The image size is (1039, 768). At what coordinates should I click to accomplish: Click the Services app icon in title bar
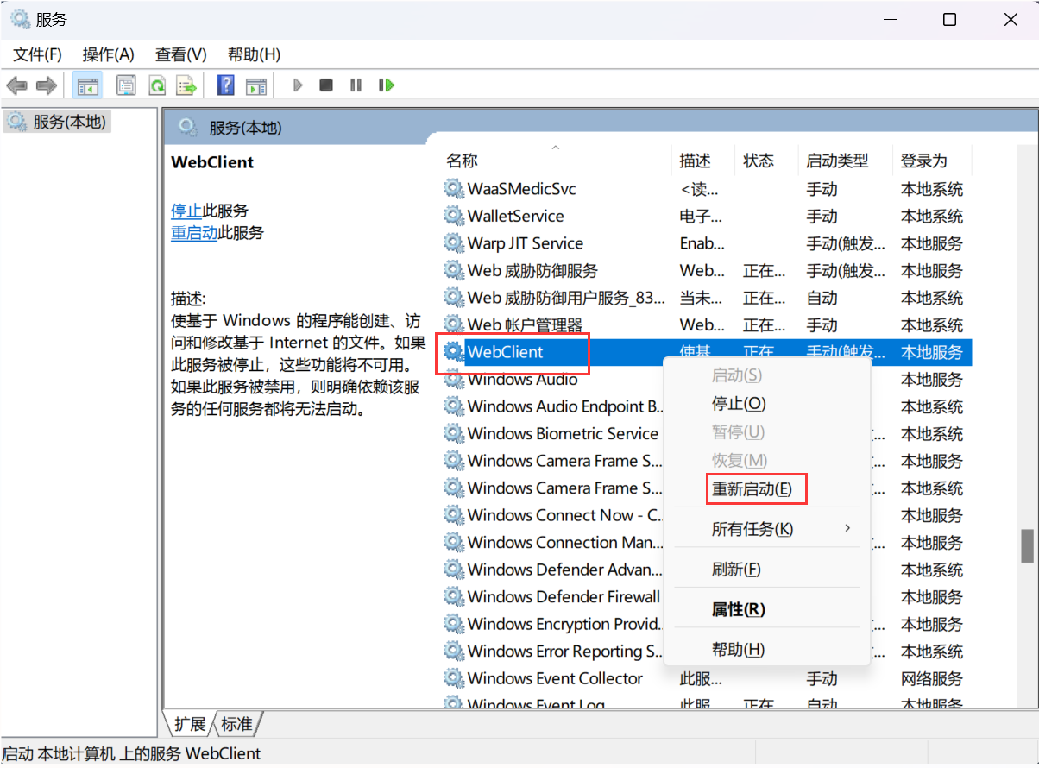point(20,19)
